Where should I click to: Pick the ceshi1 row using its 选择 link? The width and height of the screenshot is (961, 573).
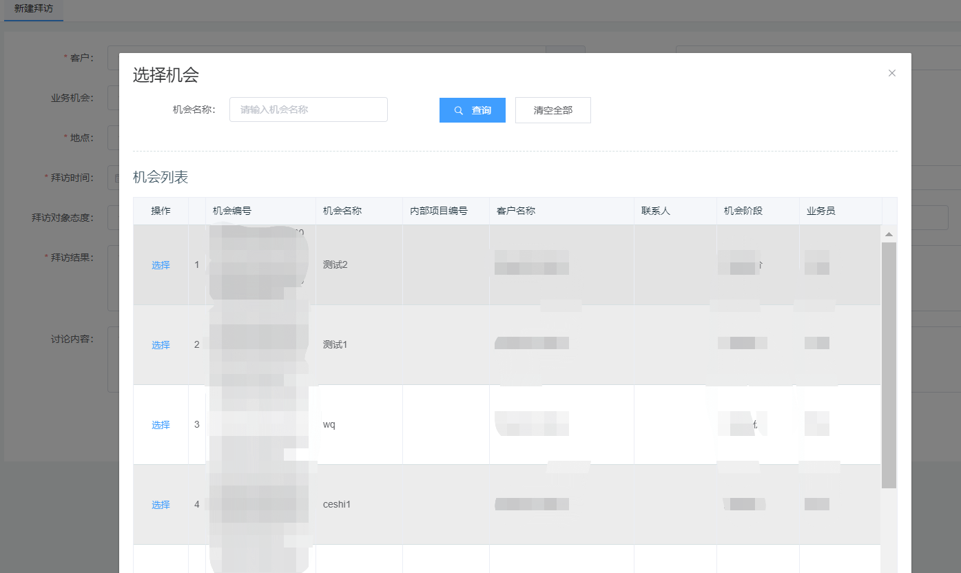click(161, 505)
